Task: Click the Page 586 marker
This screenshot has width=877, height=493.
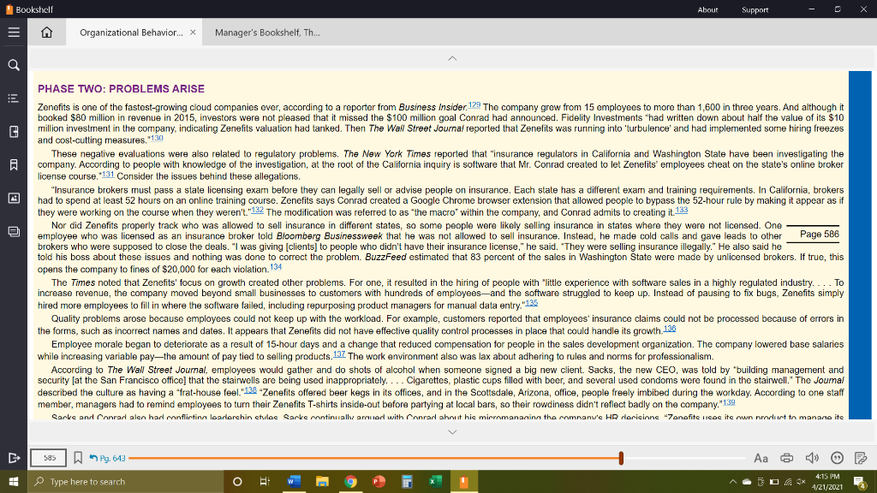Action: coord(819,235)
